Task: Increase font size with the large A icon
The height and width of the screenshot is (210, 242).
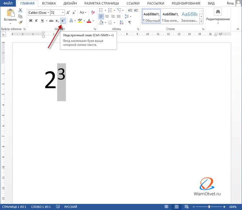Action: point(68,13)
